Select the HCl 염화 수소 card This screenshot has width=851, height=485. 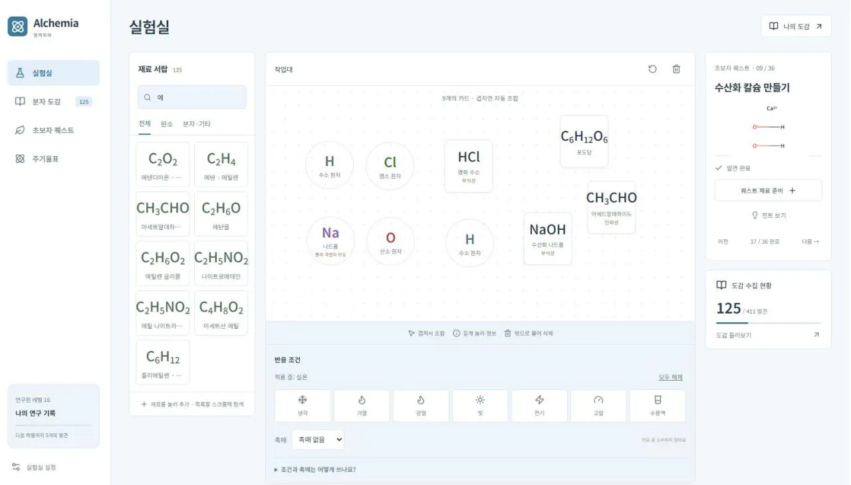click(x=469, y=166)
